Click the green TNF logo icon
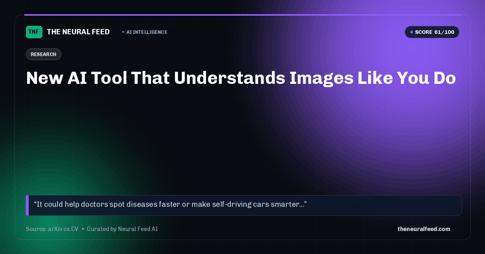Viewport: 485px width, 254px height. coord(34,32)
